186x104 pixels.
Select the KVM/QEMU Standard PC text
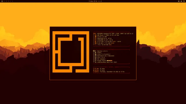coord(115,34)
